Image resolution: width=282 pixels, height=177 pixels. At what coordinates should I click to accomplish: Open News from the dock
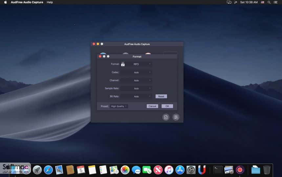[x=158, y=170]
